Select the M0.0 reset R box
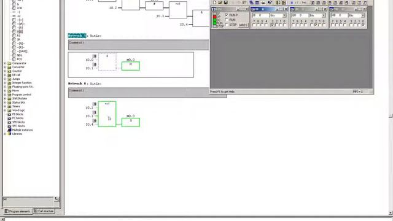The width and height of the screenshot is (393, 221). [x=131, y=66]
